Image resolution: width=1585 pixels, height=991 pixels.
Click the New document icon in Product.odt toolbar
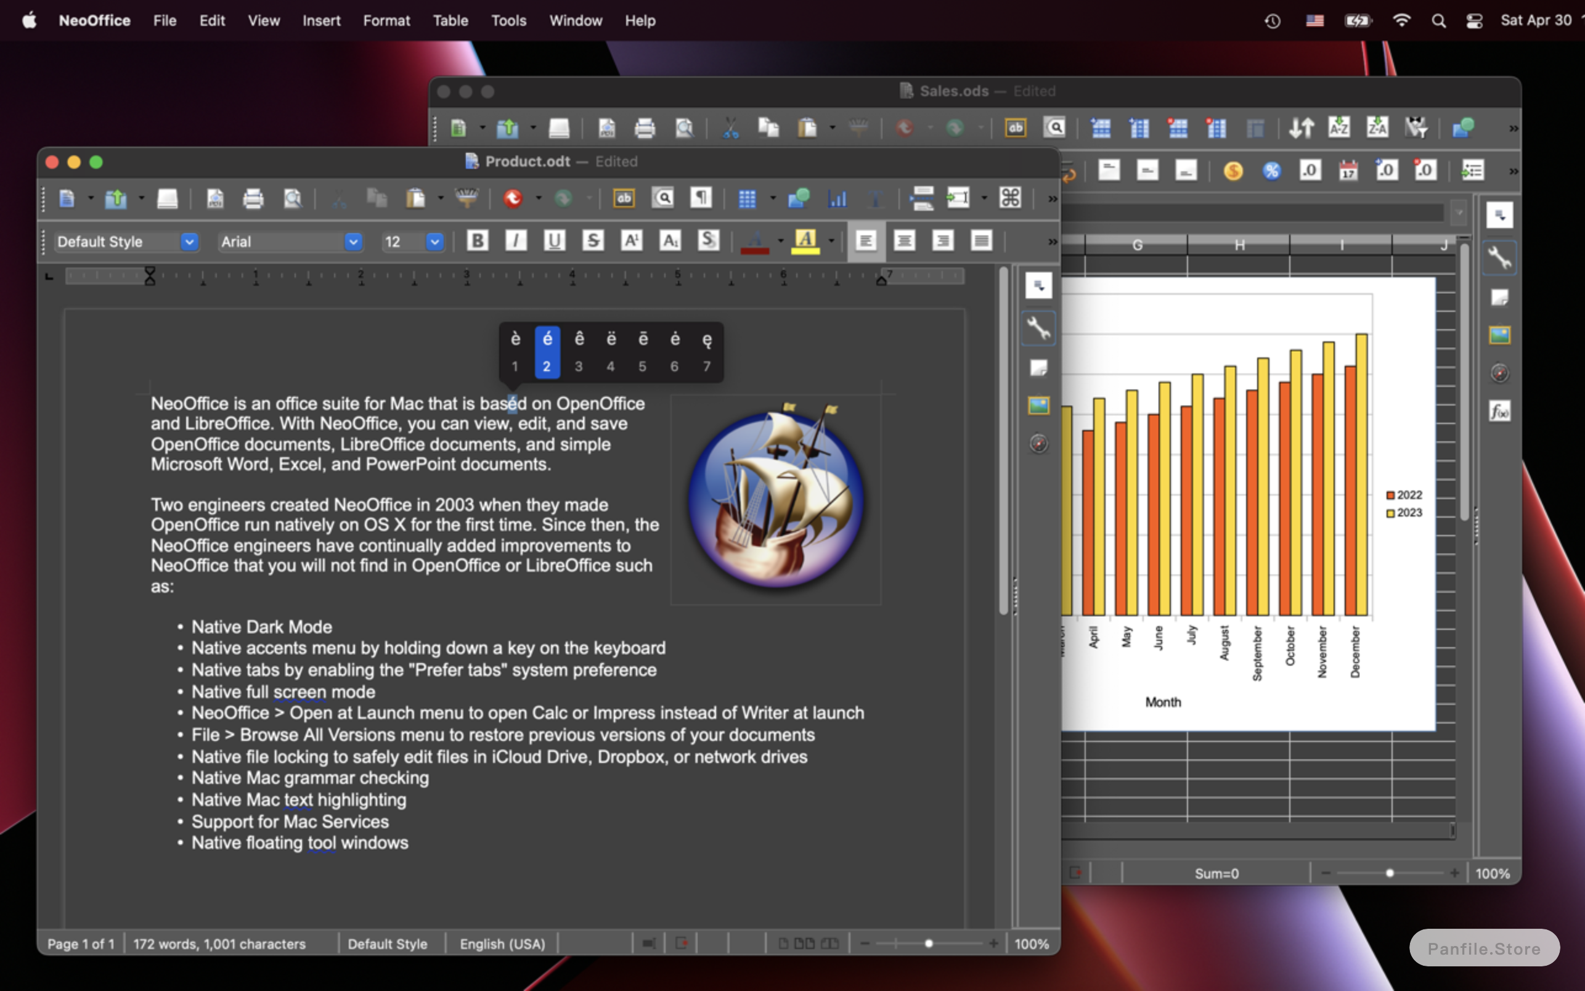66,198
